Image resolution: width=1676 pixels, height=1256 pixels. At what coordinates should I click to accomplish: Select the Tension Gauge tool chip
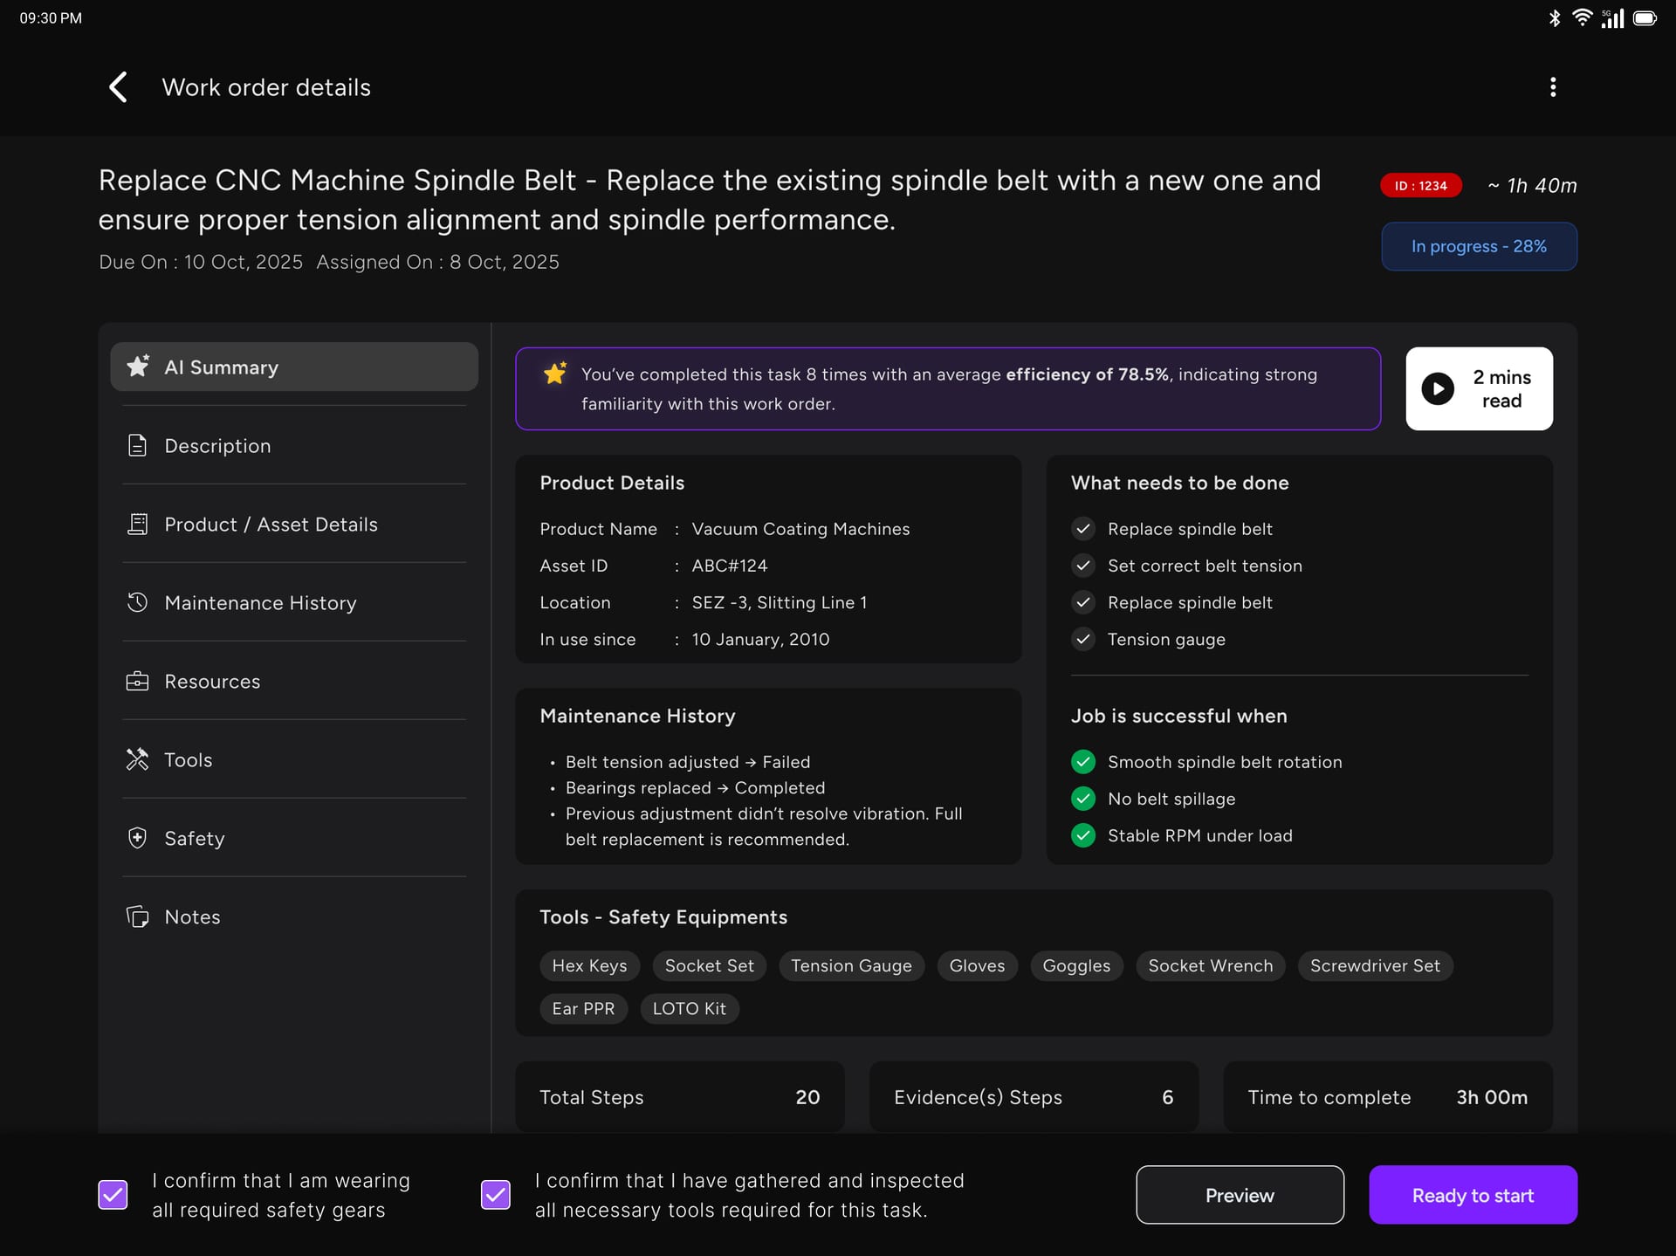point(850,965)
